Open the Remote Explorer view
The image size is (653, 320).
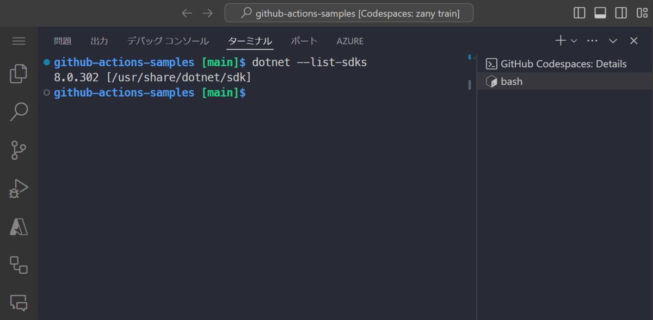[19, 265]
